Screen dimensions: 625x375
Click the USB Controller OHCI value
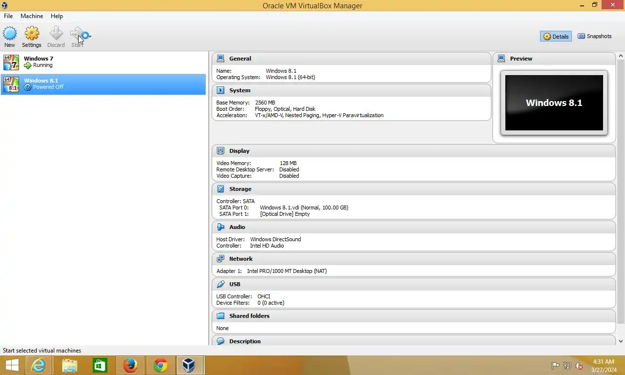click(x=264, y=296)
